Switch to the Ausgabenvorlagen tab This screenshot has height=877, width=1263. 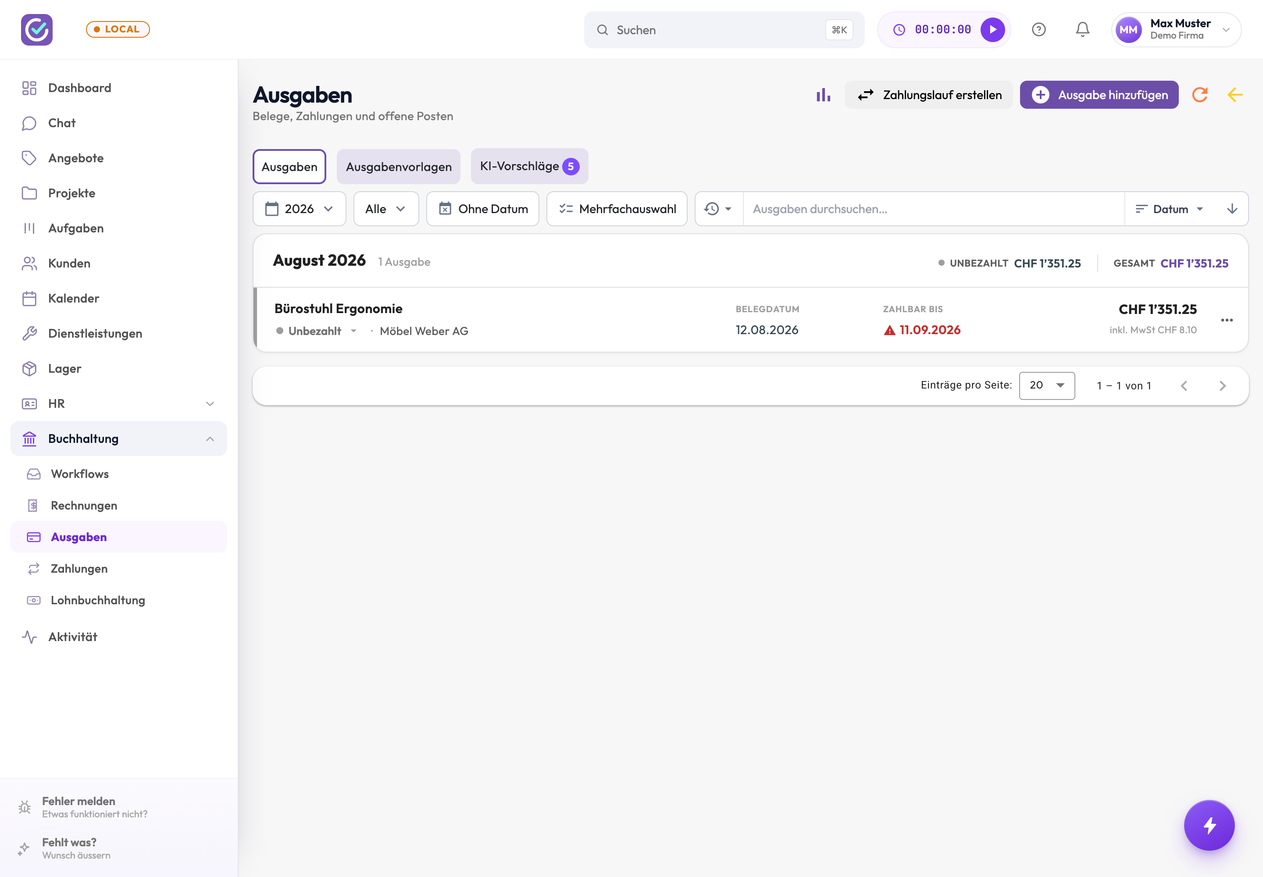pos(399,167)
